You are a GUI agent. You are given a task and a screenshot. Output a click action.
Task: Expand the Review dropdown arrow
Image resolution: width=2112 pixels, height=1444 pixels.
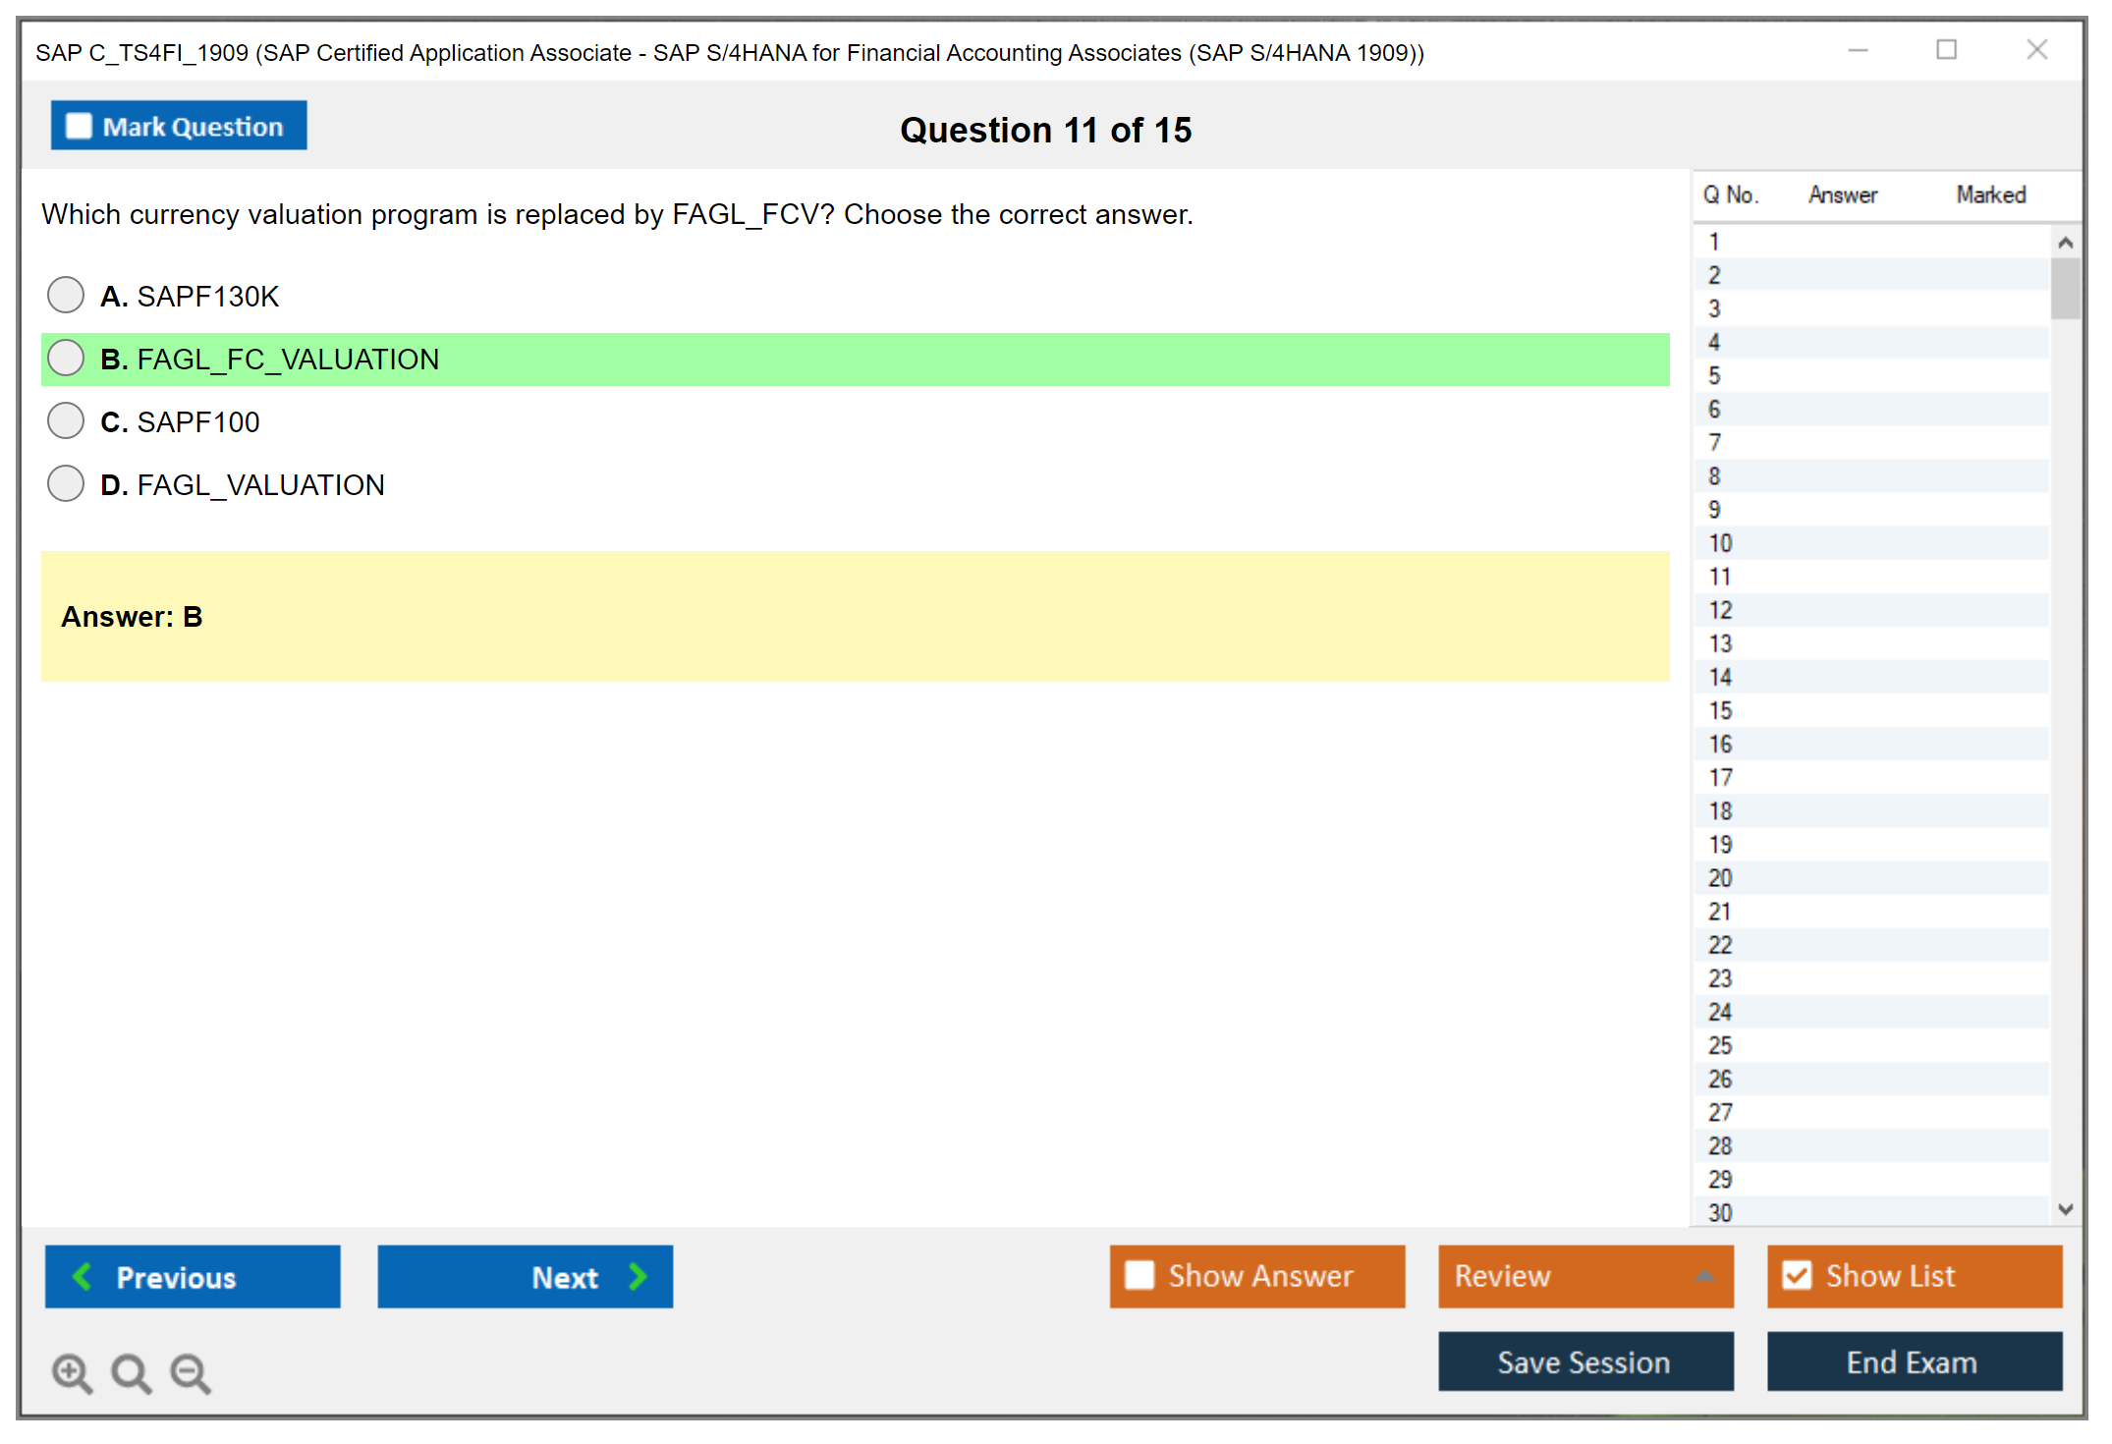[1704, 1276]
